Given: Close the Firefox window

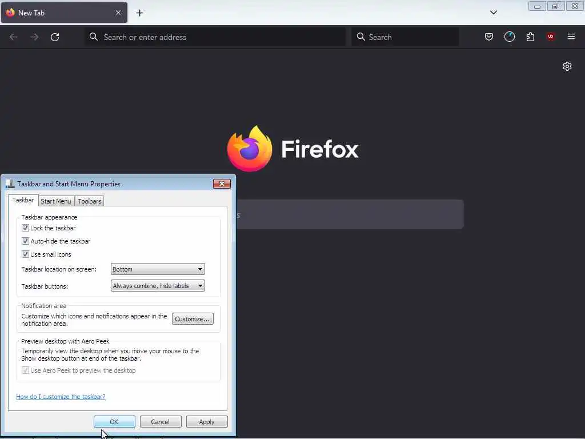Looking at the screenshot, I should [575, 6].
